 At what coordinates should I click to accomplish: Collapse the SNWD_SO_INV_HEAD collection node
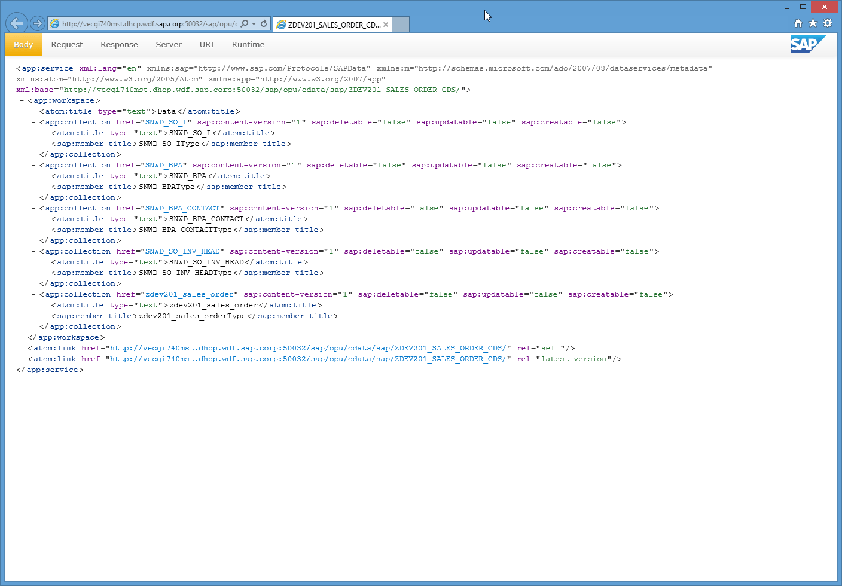(x=33, y=251)
